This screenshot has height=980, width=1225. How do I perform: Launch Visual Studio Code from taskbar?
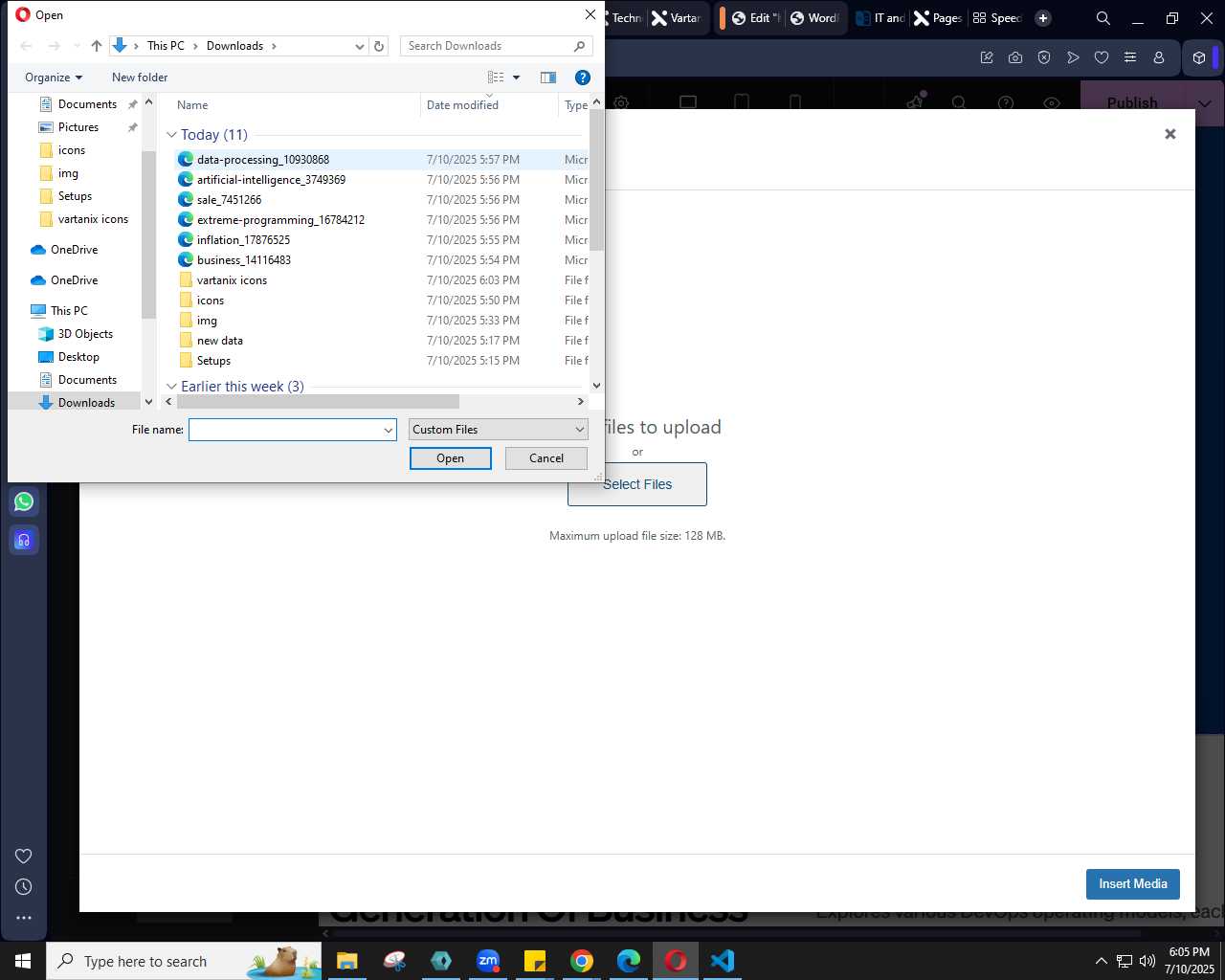tap(723, 961)
